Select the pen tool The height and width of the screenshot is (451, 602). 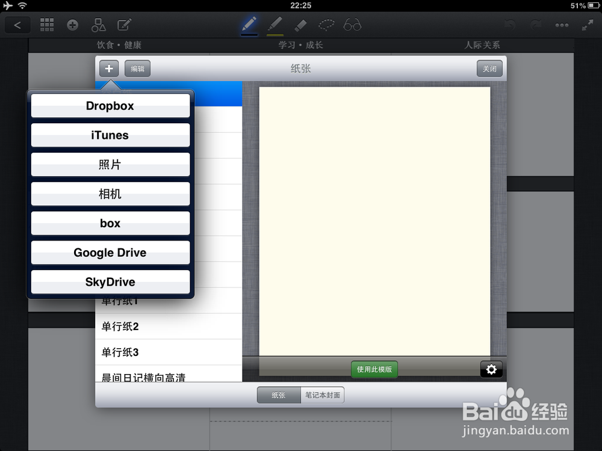tap(249, 25)
